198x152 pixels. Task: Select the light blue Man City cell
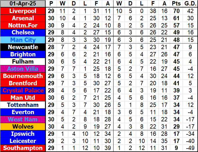[x=23, y=40]
